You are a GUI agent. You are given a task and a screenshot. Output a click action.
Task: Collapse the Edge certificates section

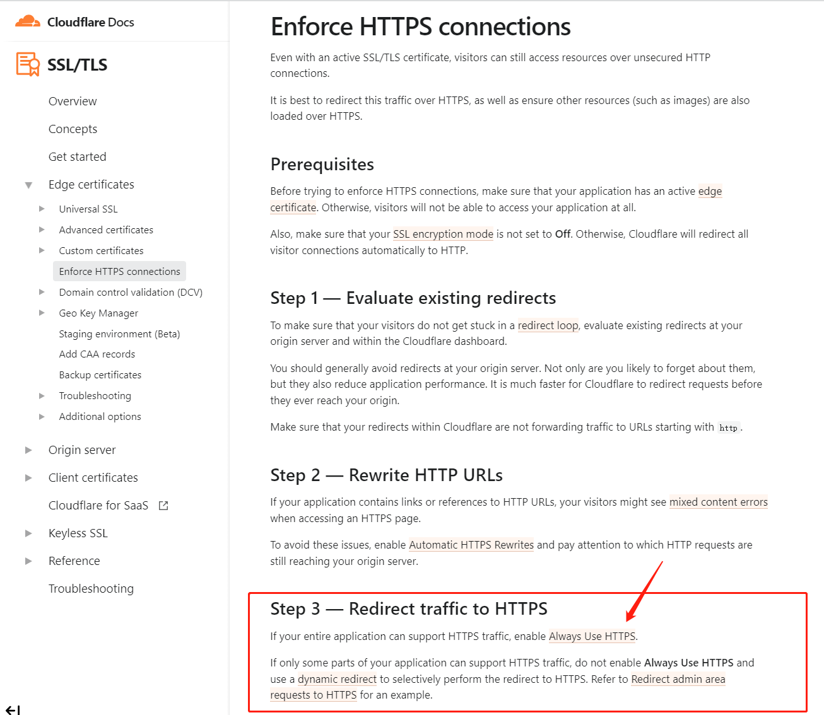tap(28, 185)
